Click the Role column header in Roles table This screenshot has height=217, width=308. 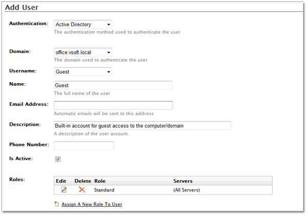click(100, 181)
